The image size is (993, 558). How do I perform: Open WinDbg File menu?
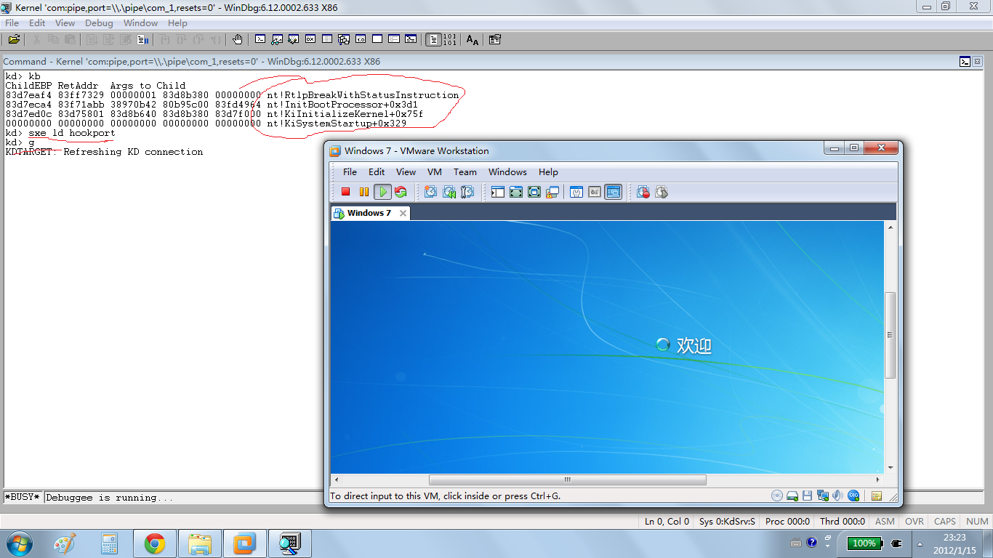coord(12,23)
